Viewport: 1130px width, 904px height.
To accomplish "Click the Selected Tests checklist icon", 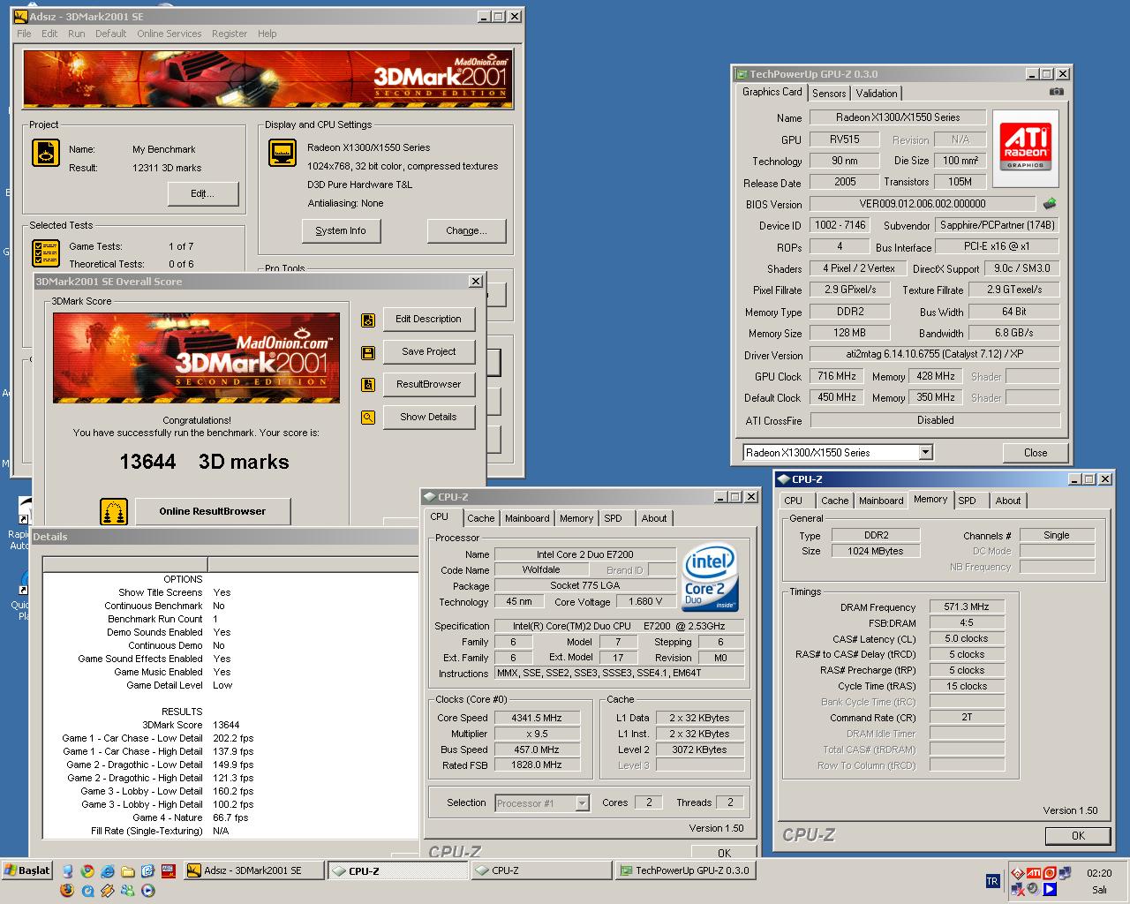I will tap(46, 252).
